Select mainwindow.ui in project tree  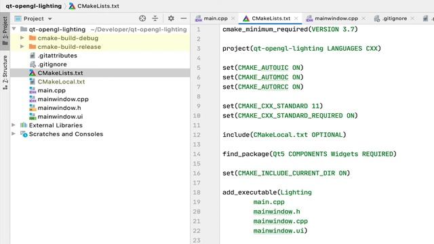point(60,117)
